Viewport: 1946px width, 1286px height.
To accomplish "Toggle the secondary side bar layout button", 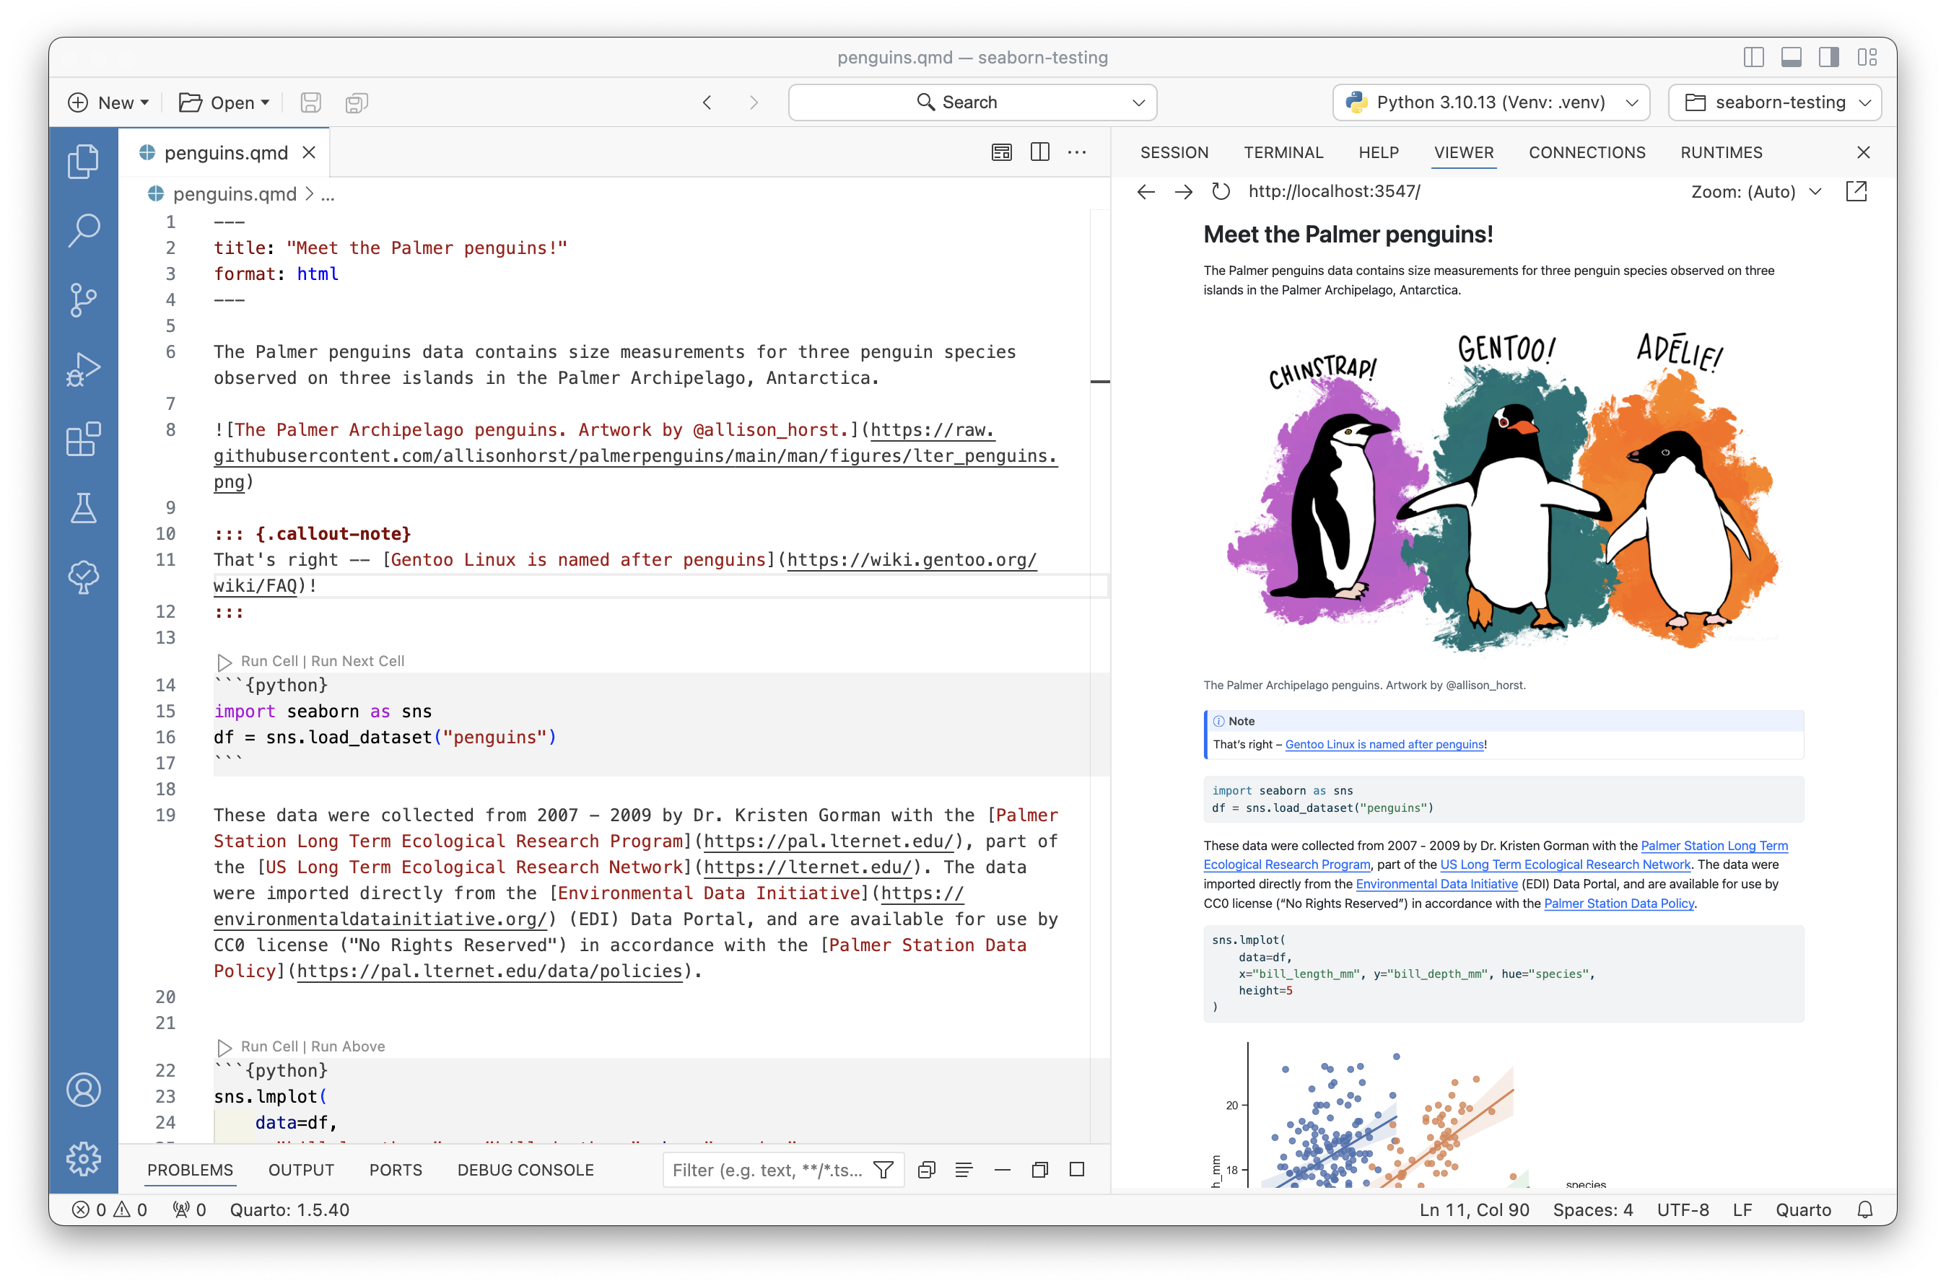I will [1828, 58].
